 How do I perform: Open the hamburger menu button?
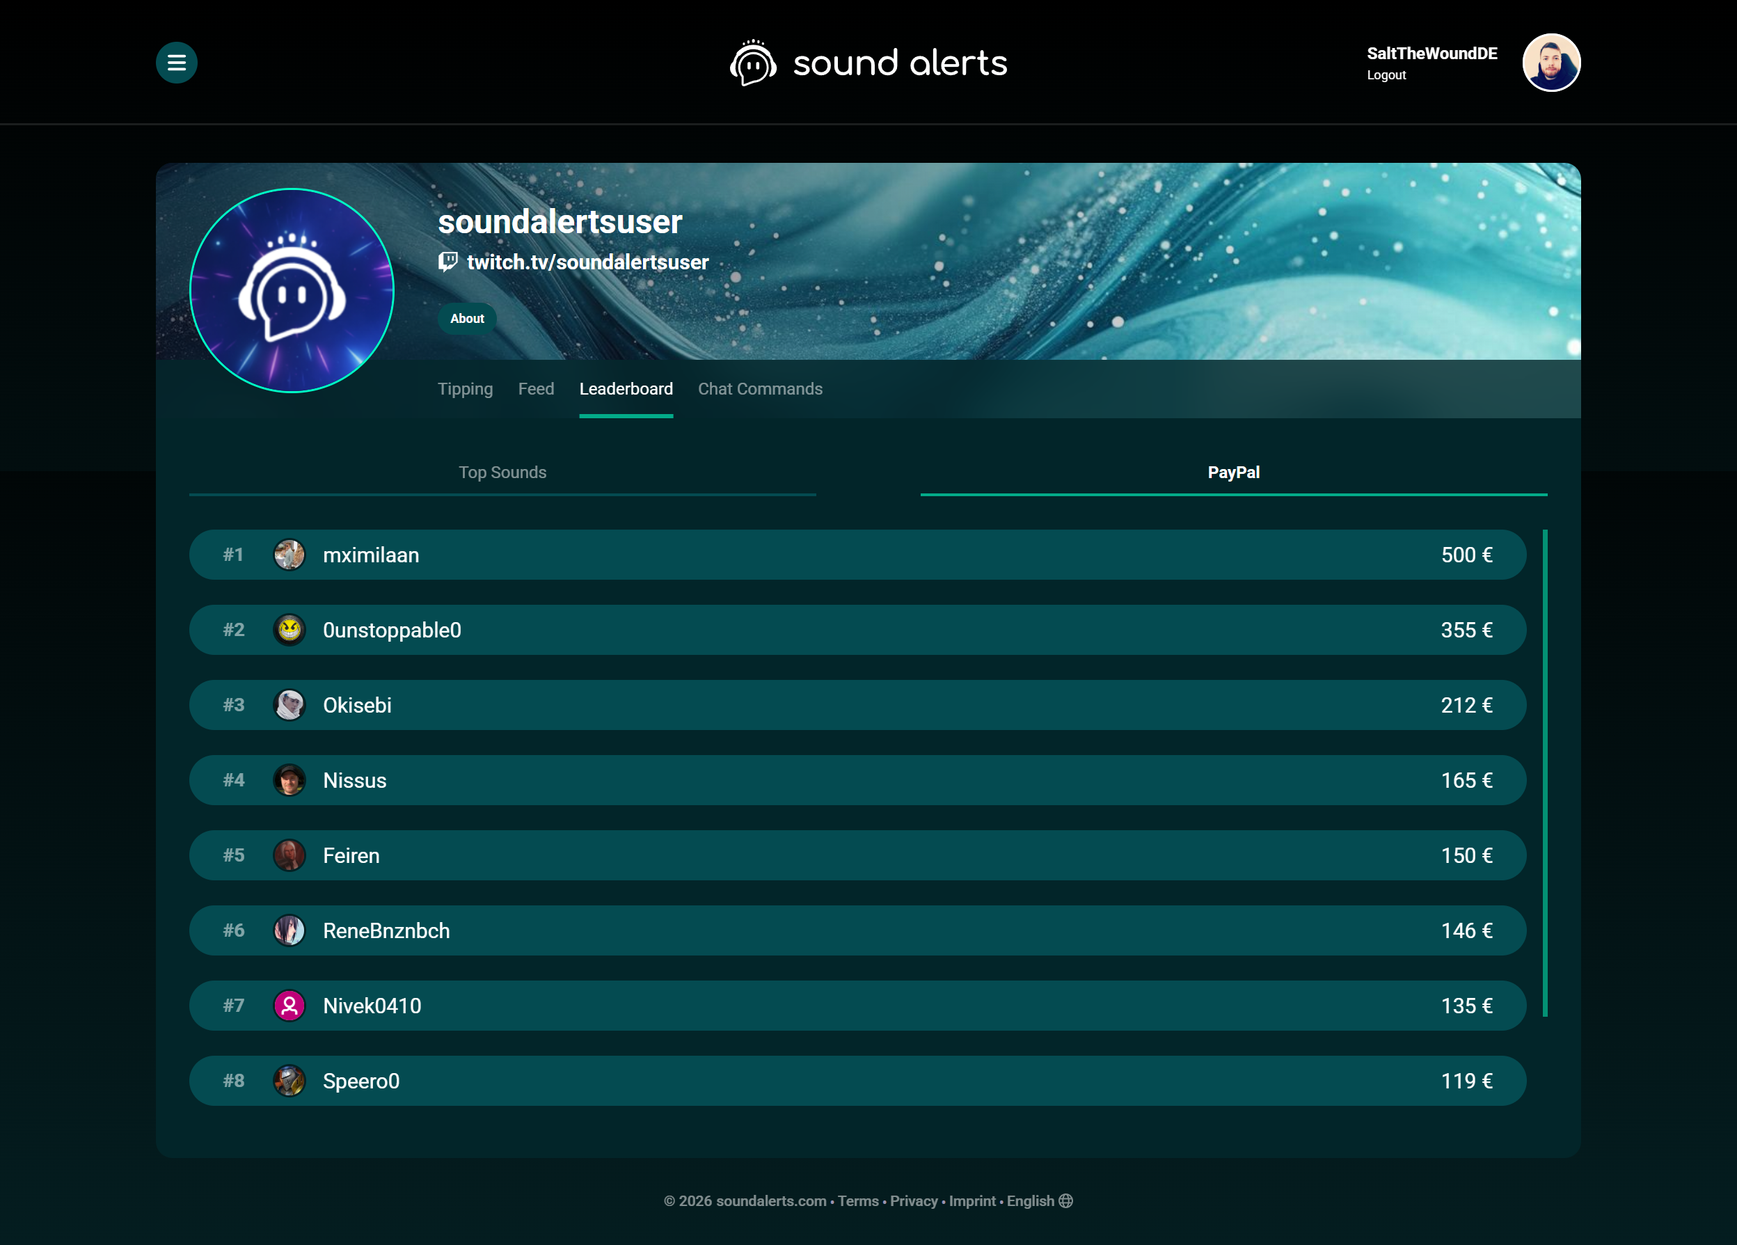point(176,62)
